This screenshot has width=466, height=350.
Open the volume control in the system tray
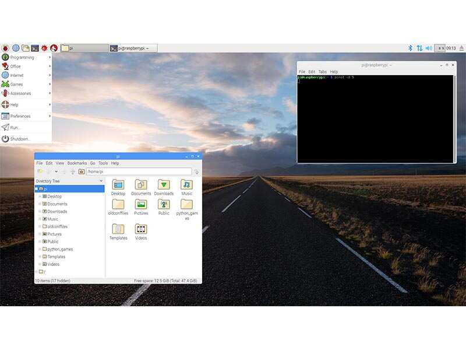pyautogui.click(x=428, y=48)
